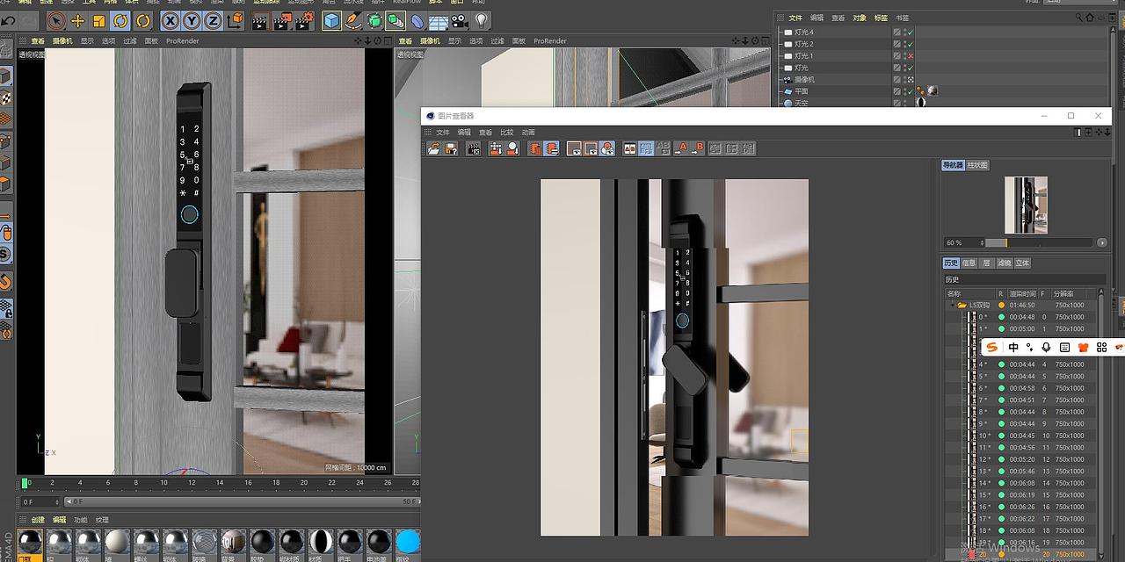Image resolution: width=1125 pixels, height=562 pixels.
Task: Open 查看 menu in left viewport
Action: [x=38, y=40]
